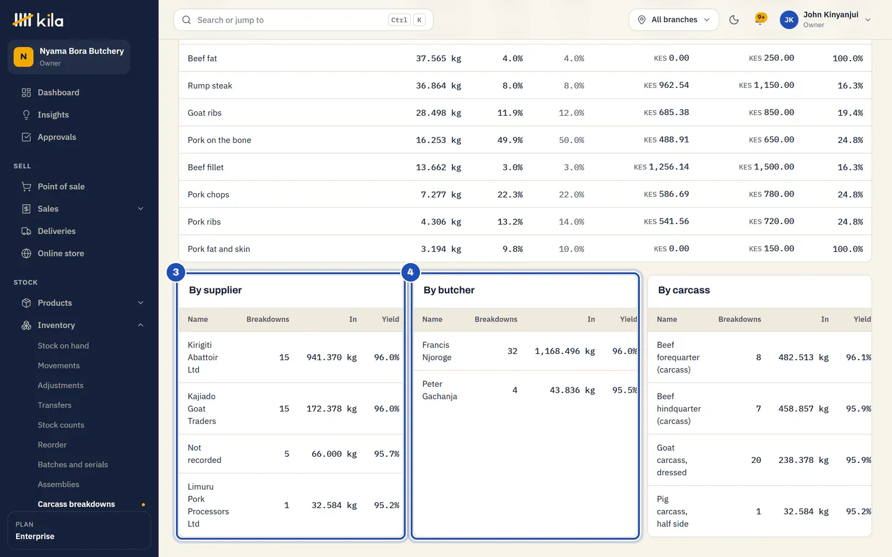Select Stock on hand submenu item
The image size is (892, 557).
63,346
